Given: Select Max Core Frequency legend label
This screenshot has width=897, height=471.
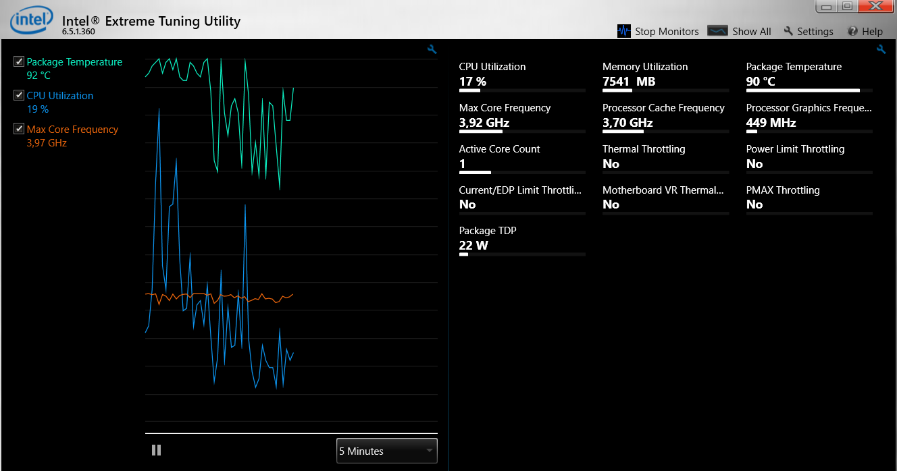Looking at the screenshot, I should (72, 130).
